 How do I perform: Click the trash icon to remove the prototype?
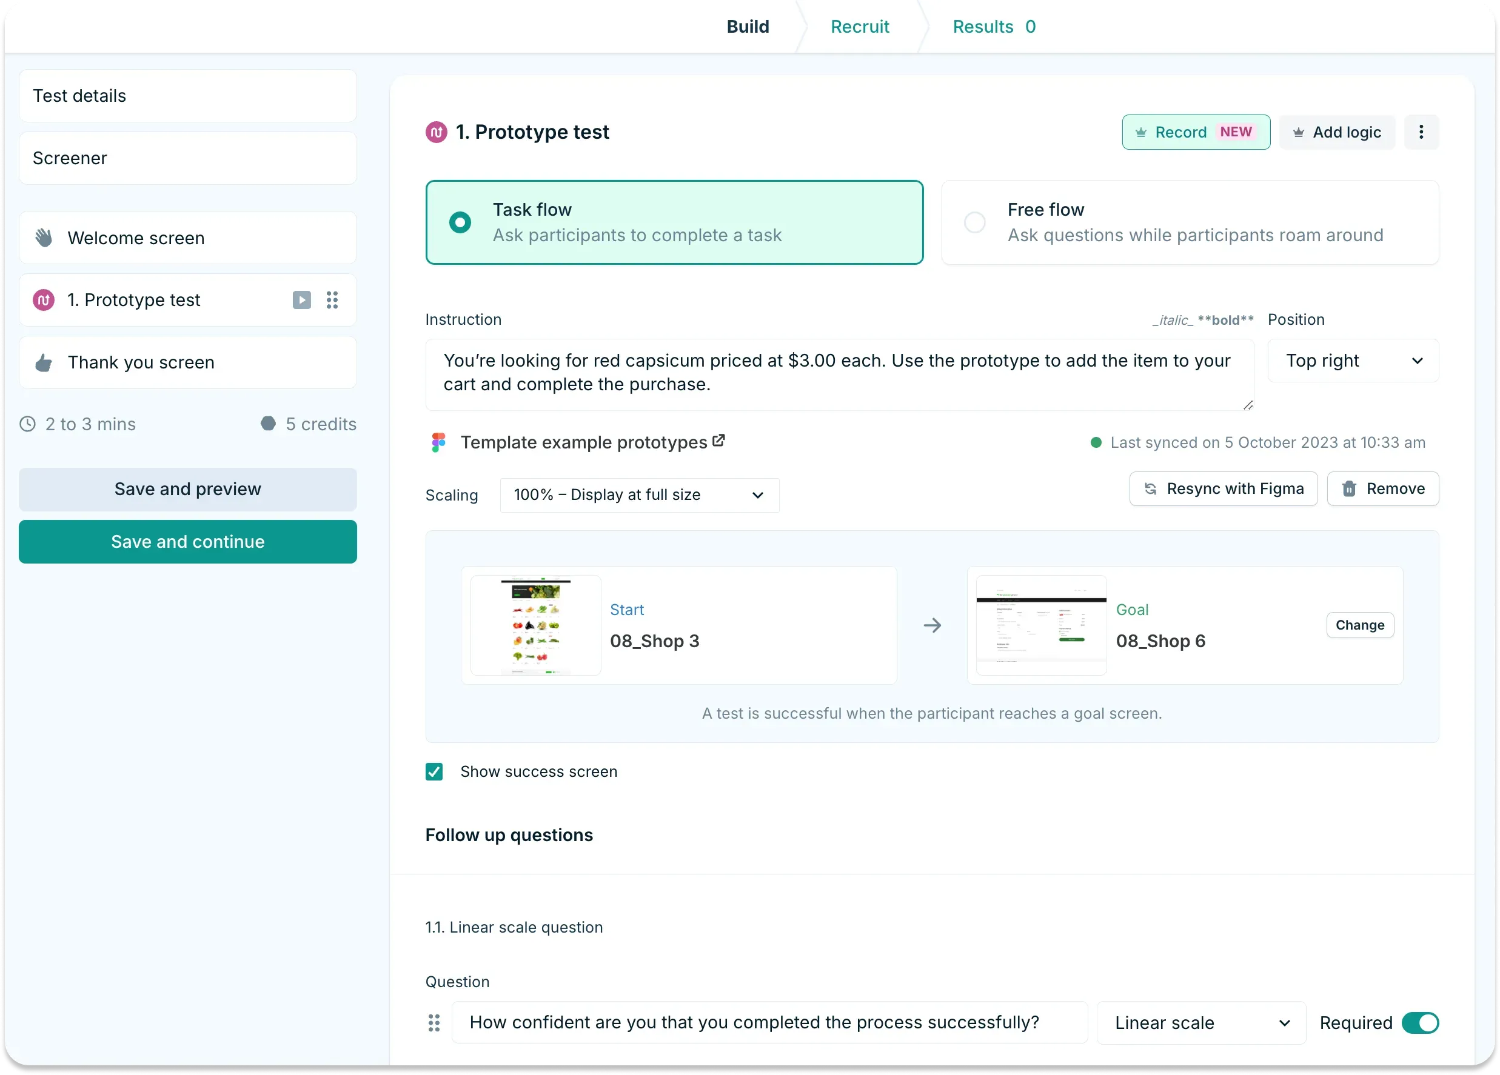coord(1349,488)
